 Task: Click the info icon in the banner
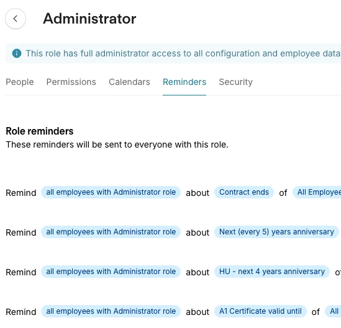point(17,53)
